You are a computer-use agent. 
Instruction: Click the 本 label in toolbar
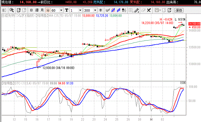100,10
